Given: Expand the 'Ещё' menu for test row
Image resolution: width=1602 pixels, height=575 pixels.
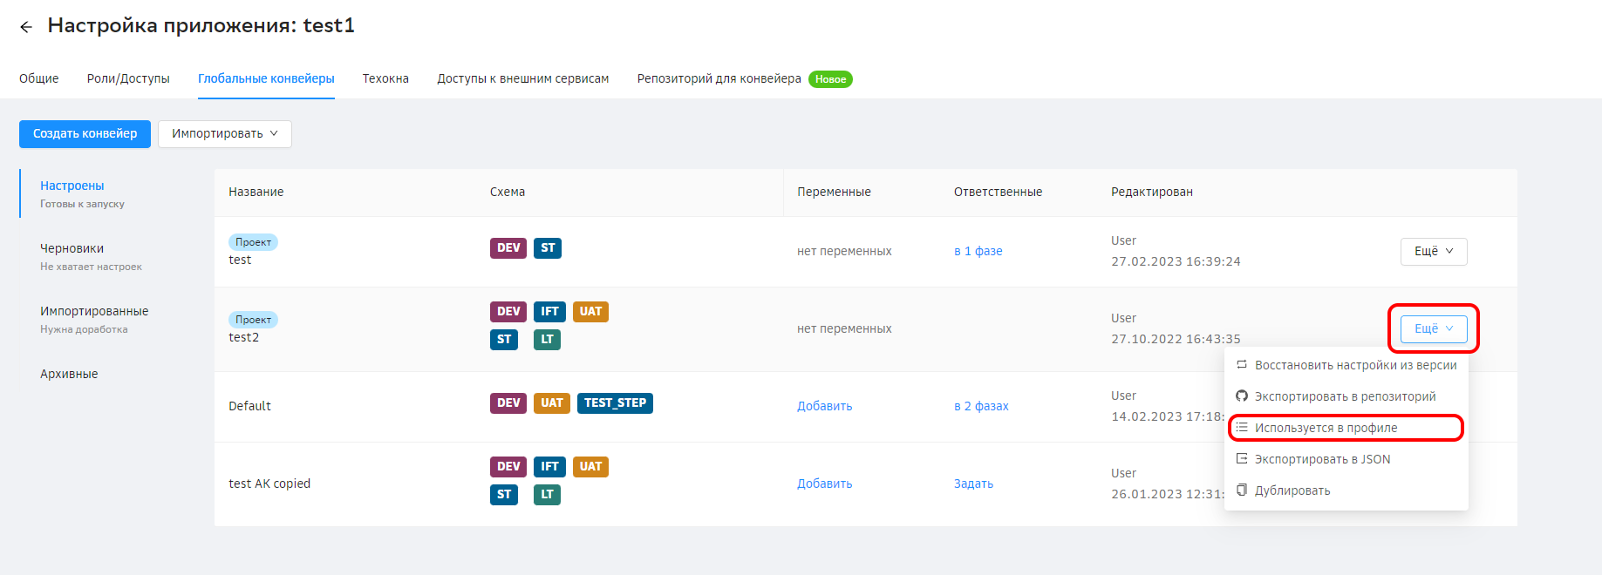Looking at the screenshot, I should click(x=1433, y=251).
